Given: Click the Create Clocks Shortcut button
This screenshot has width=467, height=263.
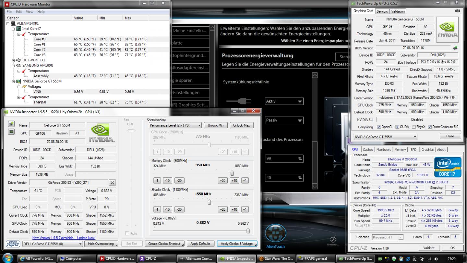Looking at the screenshot, I should coord(165,244).
